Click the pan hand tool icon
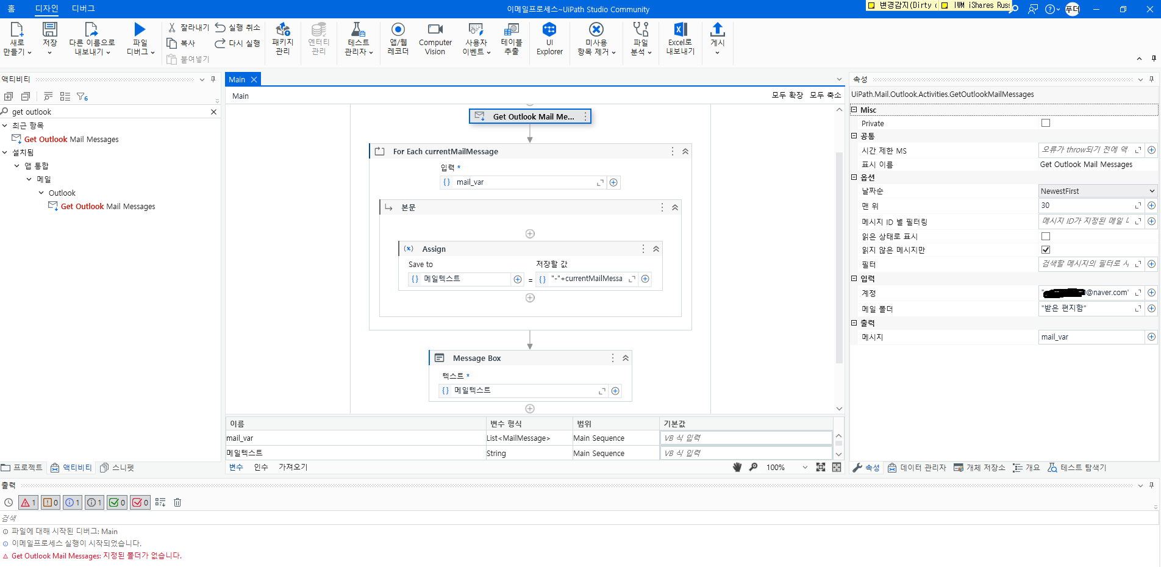Image resolution: width=1161 pixels, height=567 pixels. [737, 467]
